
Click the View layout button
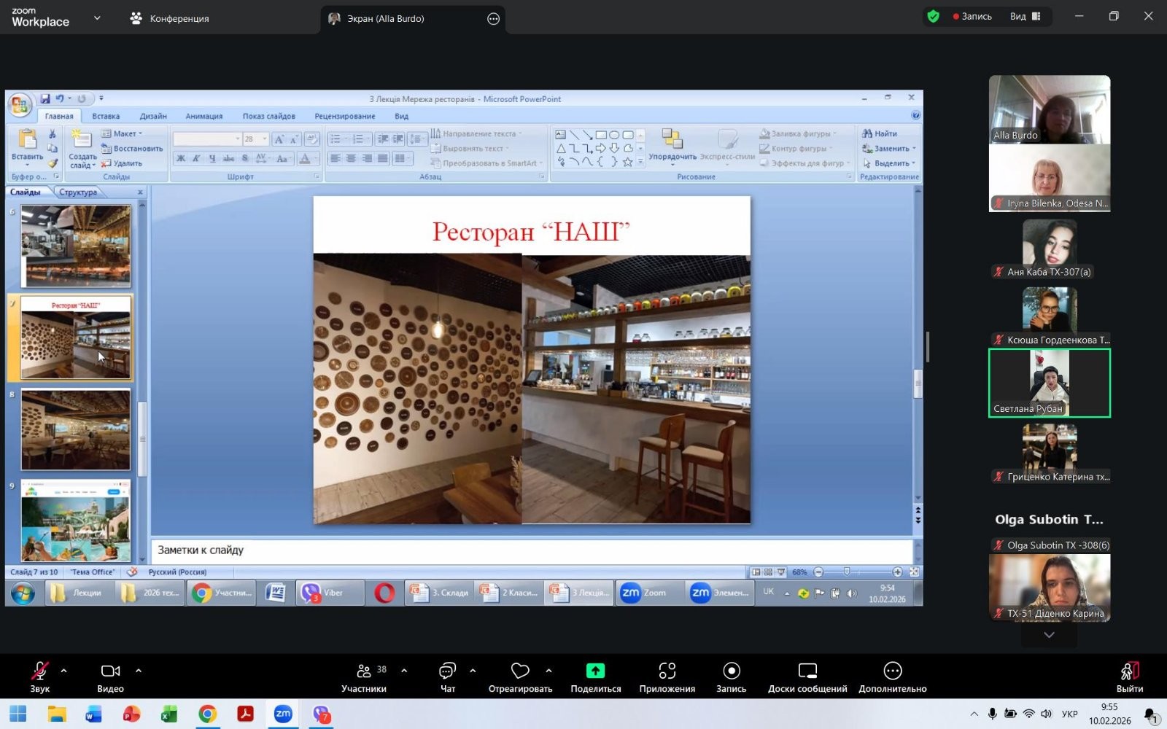[x=1025, y=16]
